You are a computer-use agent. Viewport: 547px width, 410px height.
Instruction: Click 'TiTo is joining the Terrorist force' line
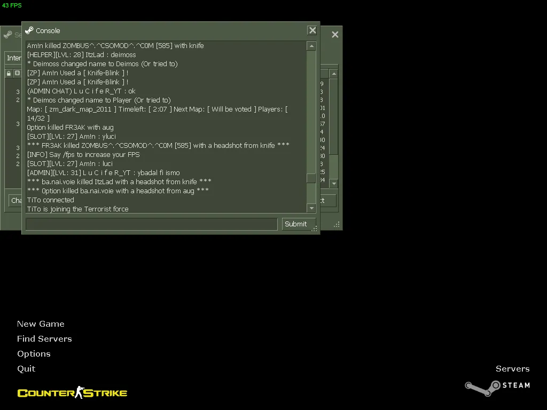[x=78, y=209]
